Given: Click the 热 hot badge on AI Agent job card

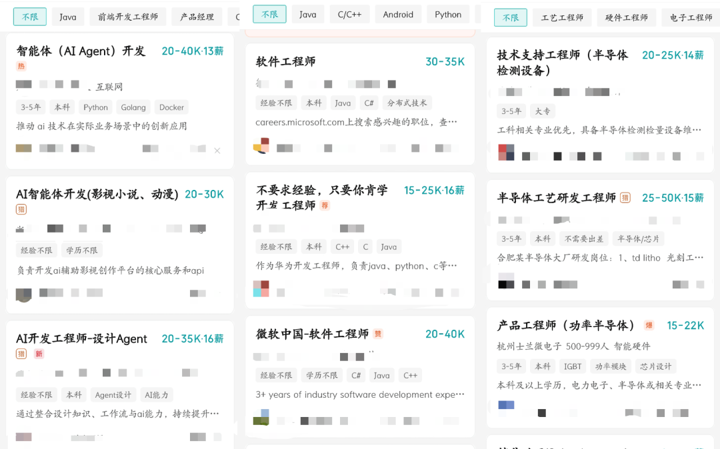Looking at the screenshot, I should tap(21, 67).
